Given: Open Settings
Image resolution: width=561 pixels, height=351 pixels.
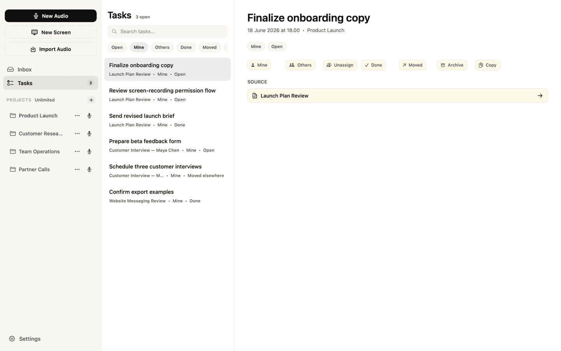Looking at the screenshot, I should click(25, 339).
